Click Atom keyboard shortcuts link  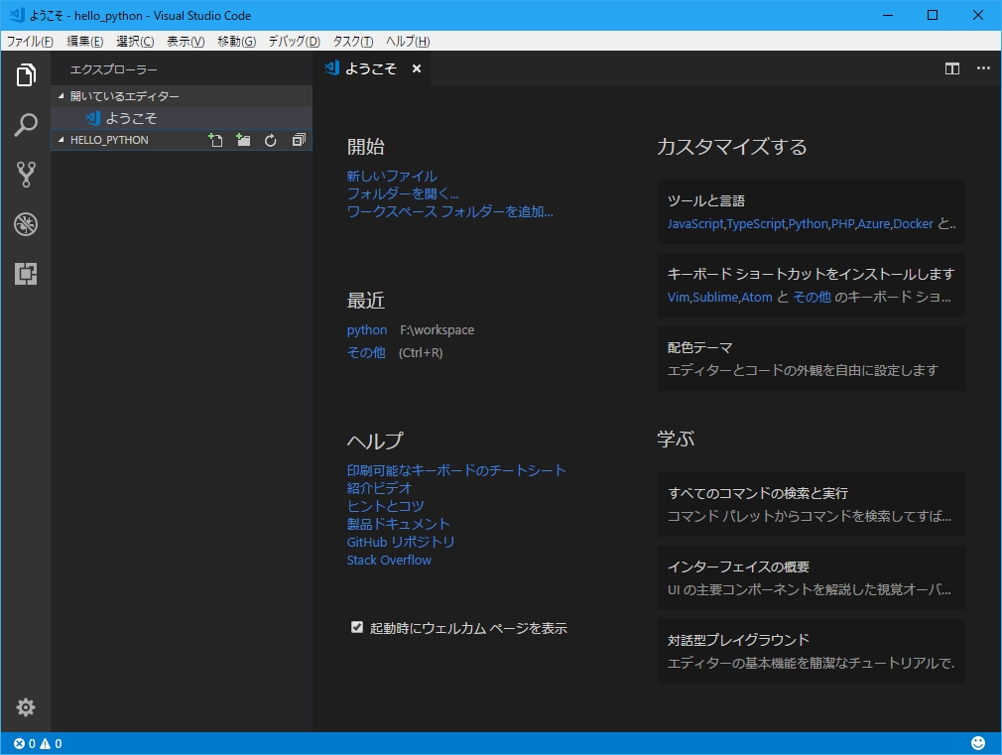757,298
